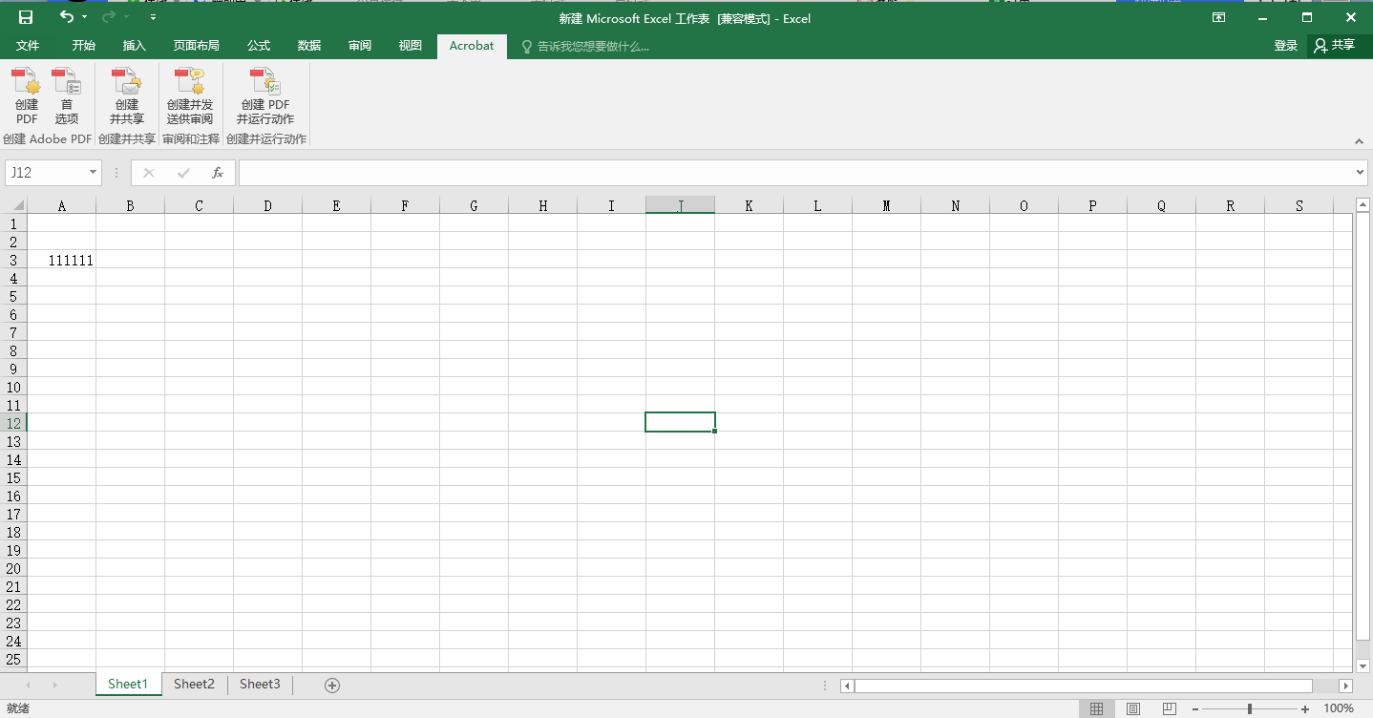Click the 创建并共享 icon
Viewport: 1373px width, 718px height.
127,95
